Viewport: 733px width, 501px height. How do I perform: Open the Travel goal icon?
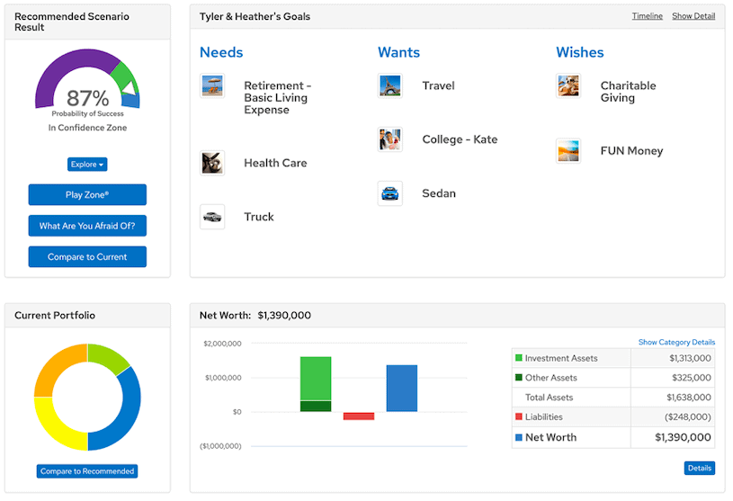click(x=390, y=86)
